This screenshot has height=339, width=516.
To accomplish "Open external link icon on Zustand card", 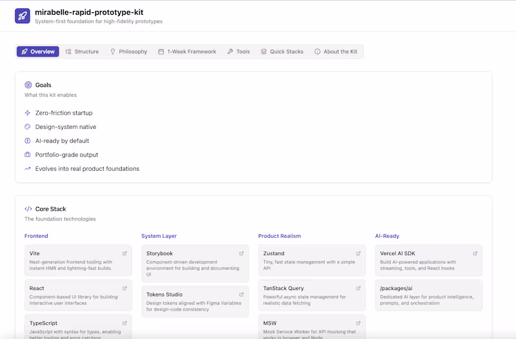I will click(358, 253).
